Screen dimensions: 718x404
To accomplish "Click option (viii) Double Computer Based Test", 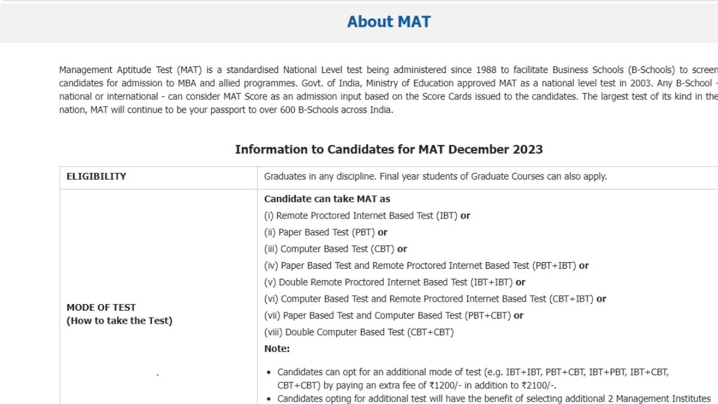I will pos(359,332).
